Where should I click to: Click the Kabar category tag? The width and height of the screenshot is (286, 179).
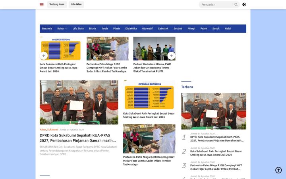[x=43, y=130]
